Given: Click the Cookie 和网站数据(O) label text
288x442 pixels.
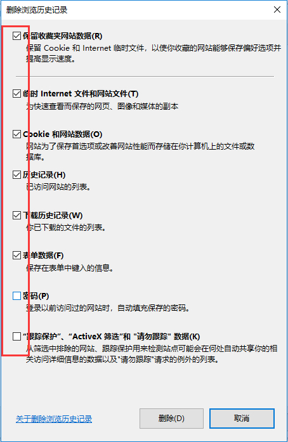Looking at the screenshot, I should [x=63, y=134].
